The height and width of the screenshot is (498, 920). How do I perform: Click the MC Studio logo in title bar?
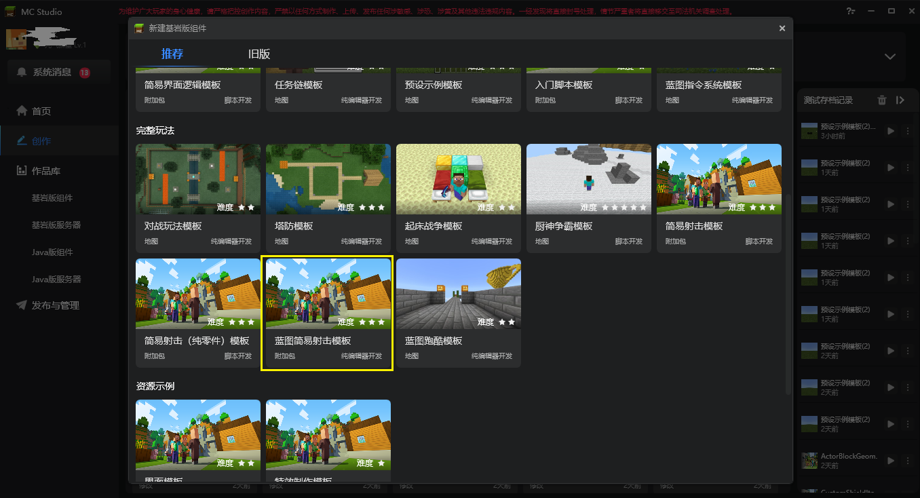(x=11, y=11)
